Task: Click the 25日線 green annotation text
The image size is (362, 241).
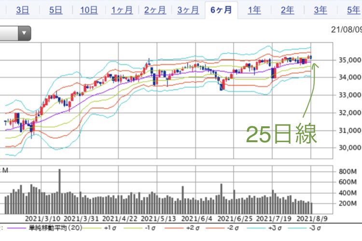Action: coord(281,134)
